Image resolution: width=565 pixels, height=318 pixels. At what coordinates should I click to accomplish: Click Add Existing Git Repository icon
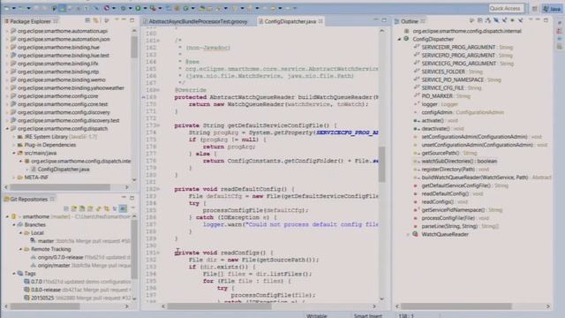coord(74,208)
